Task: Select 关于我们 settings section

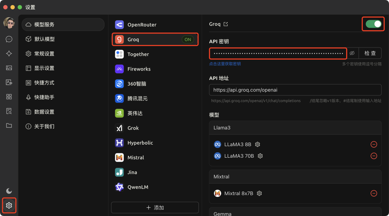Action: coord(63,126)
